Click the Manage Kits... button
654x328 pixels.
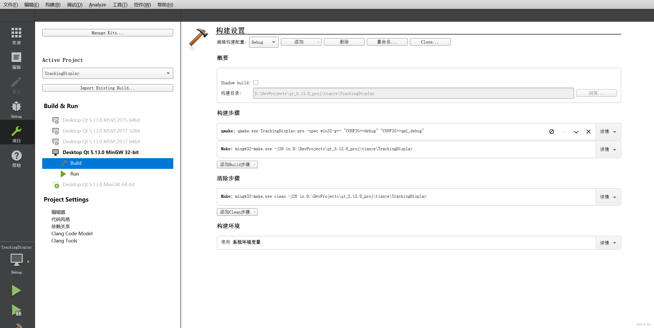pyautogui.click(x=108, y=33)
